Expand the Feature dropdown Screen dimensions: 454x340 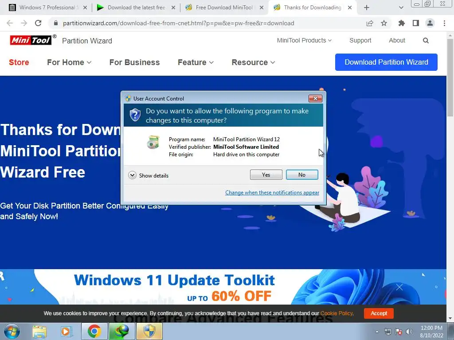point(196,62)
